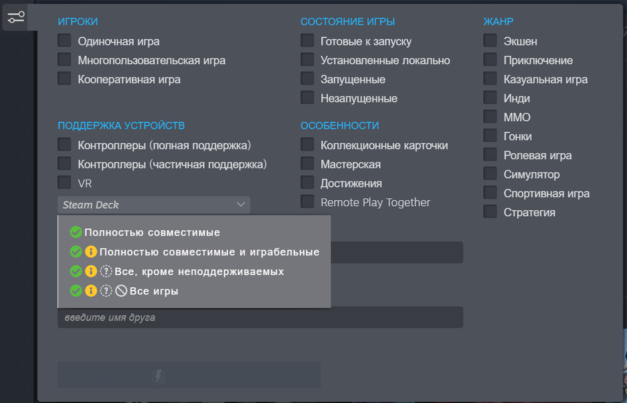Click the filter sliders icon at top left
Image resolution: width=627 pixels, height=403 pixels.
tap(16, 17)
